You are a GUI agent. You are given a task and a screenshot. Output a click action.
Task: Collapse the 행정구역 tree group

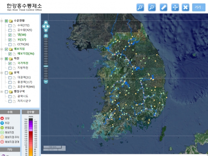pyautogui.click(x=2, y=92)
